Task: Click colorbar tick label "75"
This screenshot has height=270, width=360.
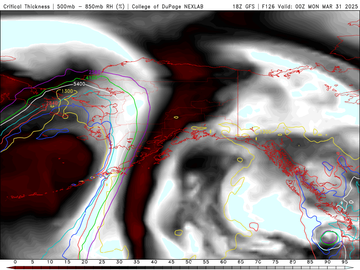Action: click(x=275, y=262)
